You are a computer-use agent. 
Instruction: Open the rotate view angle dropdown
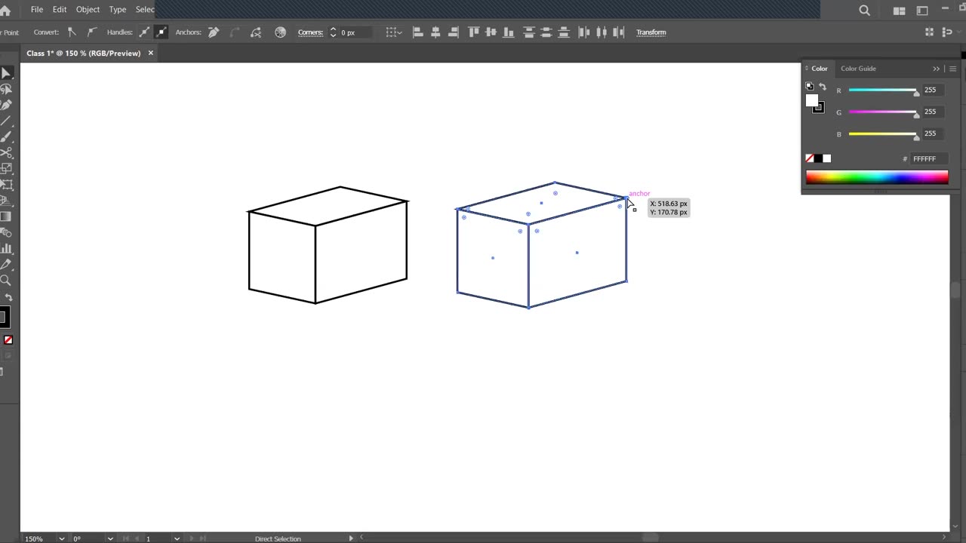tap(110, 538)
